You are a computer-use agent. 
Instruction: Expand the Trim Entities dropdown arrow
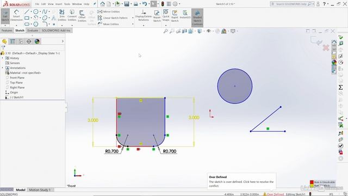pos(62,25)
